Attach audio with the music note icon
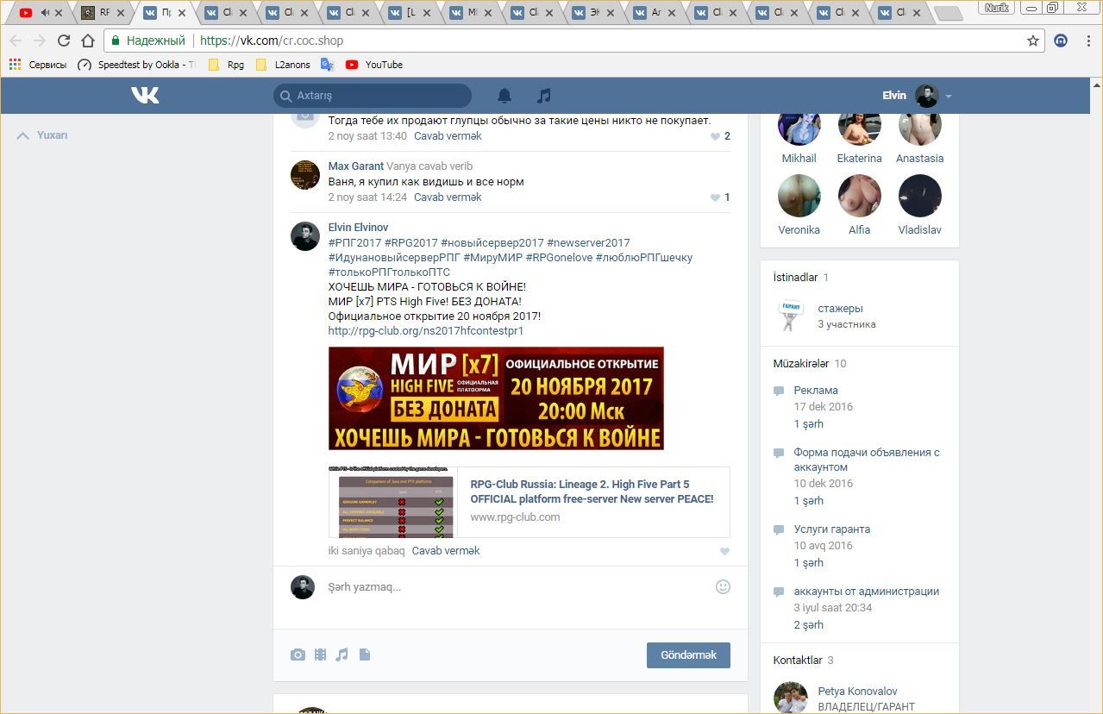Screen dimensions: 1103x714 342,655
